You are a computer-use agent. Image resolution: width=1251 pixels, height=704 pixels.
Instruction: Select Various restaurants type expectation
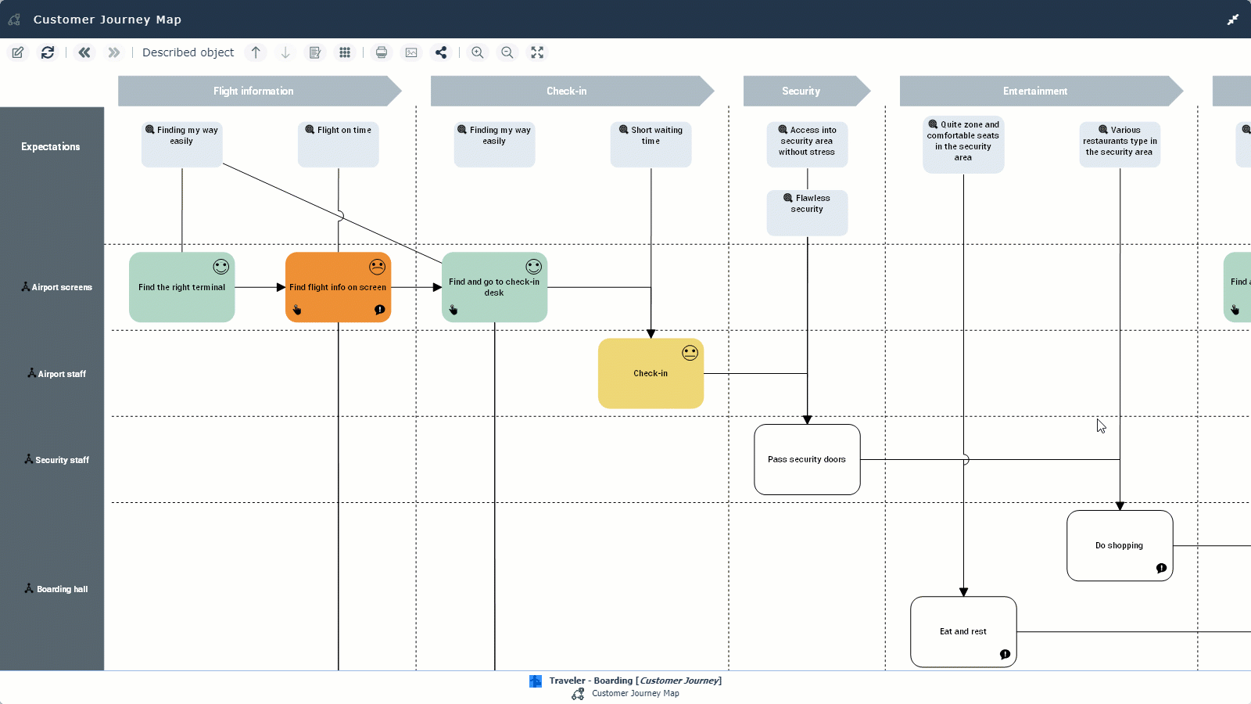tap(1120, 144)
